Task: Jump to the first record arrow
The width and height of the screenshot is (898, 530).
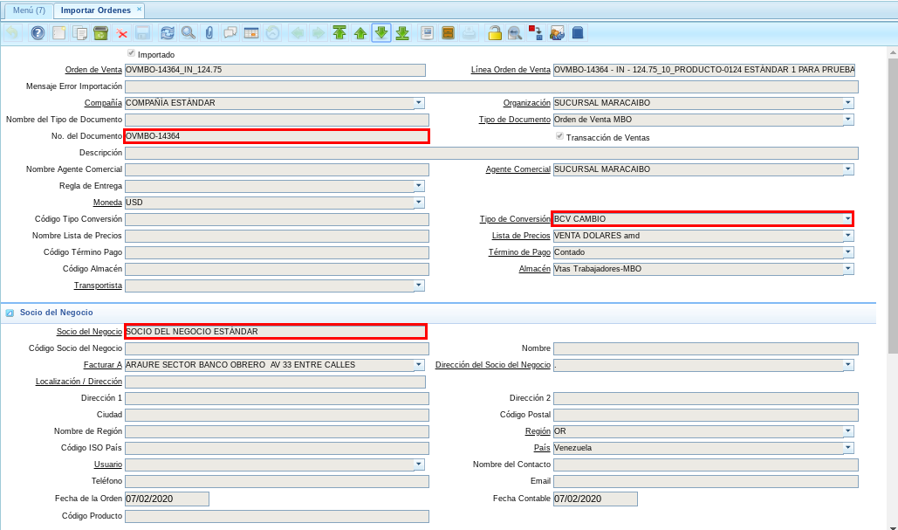Action: [339, 33]
